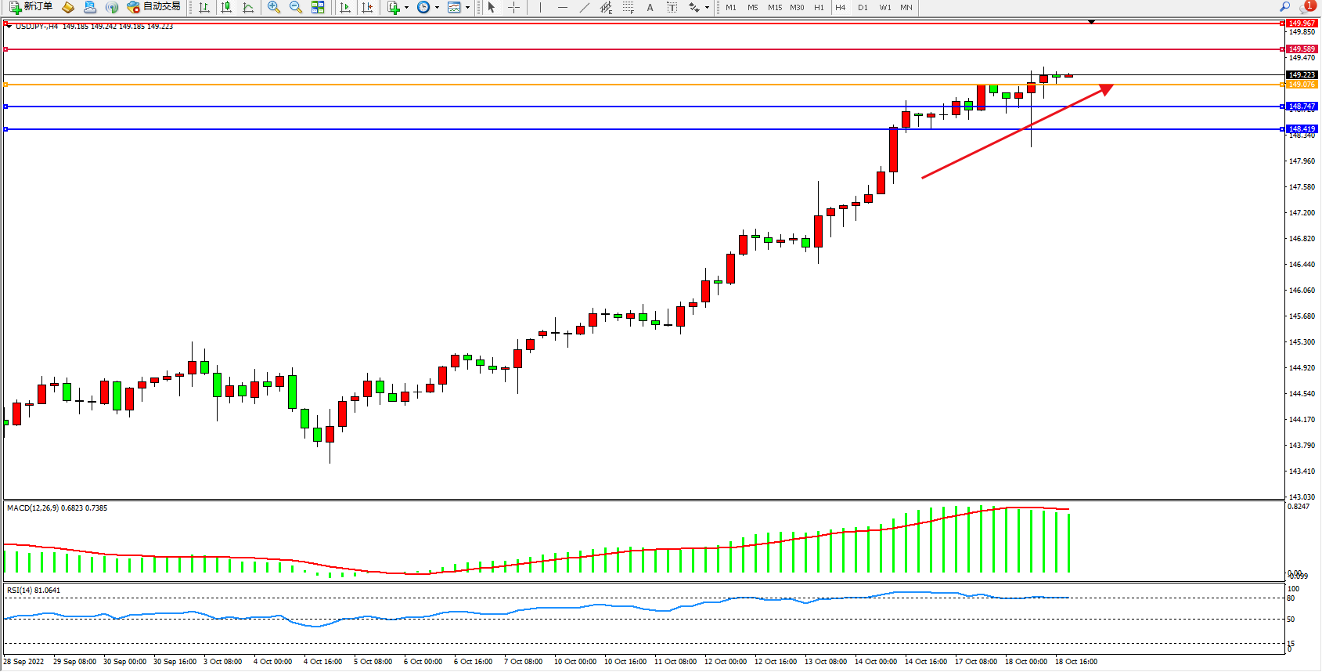
Task: Switch chart to bar chart mode
Action: point(204,7)
